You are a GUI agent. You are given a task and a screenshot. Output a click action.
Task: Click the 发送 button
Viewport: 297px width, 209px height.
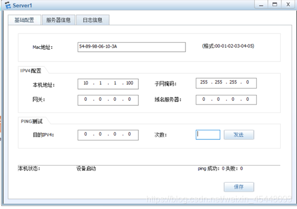click(239, 135)
